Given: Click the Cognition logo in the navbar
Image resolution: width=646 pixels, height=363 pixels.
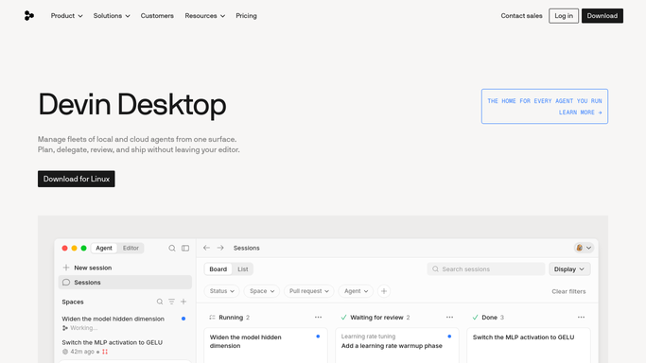Looking at the screenshot, I should coord(28,16).
